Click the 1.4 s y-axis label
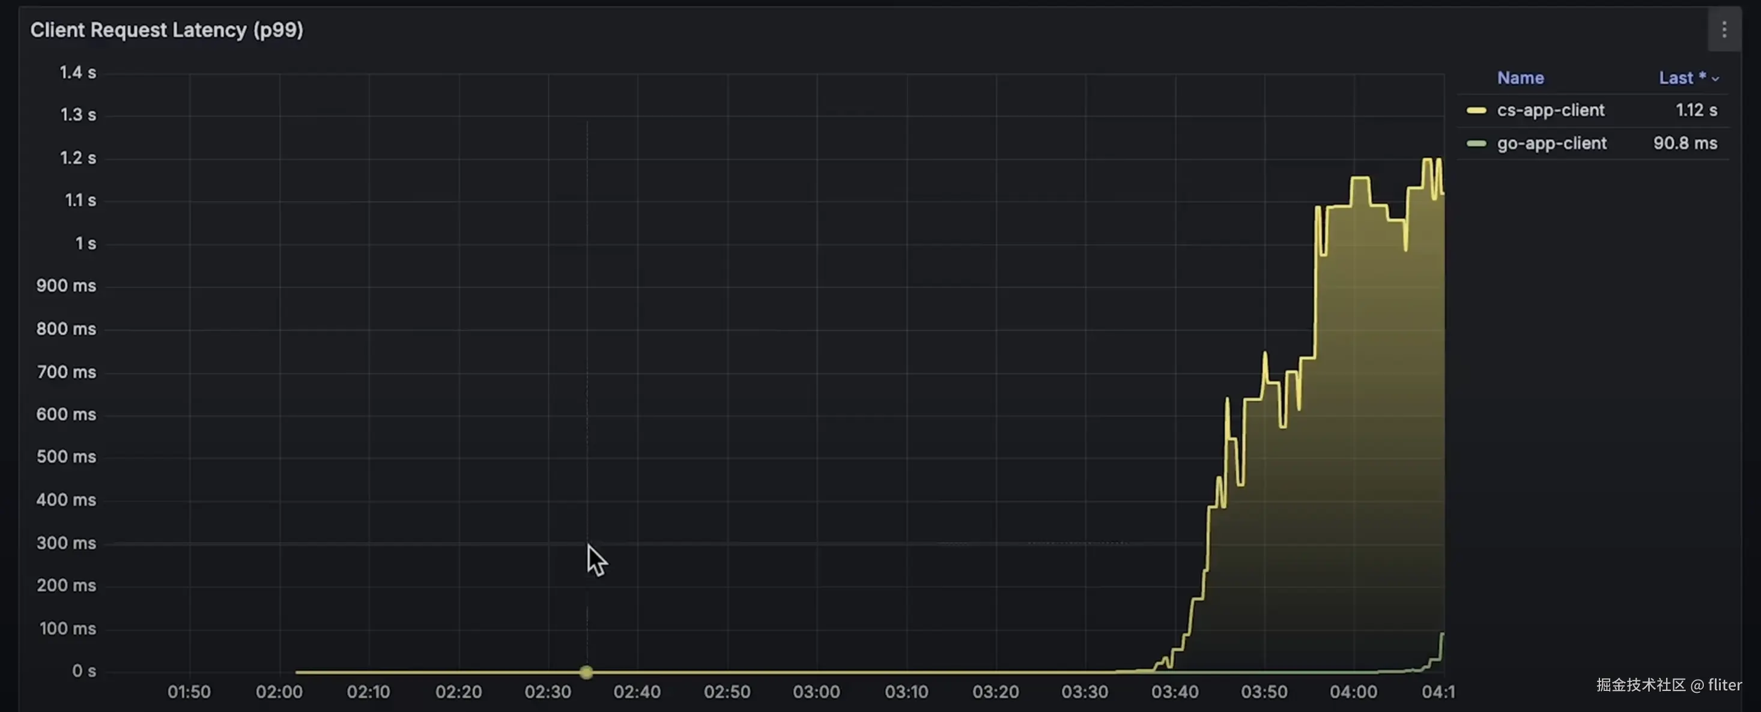 (x=78, y=73)
